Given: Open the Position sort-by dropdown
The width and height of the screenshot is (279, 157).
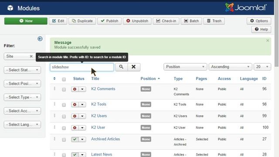Looking at the screenshot, I should (x=185, y=67).
